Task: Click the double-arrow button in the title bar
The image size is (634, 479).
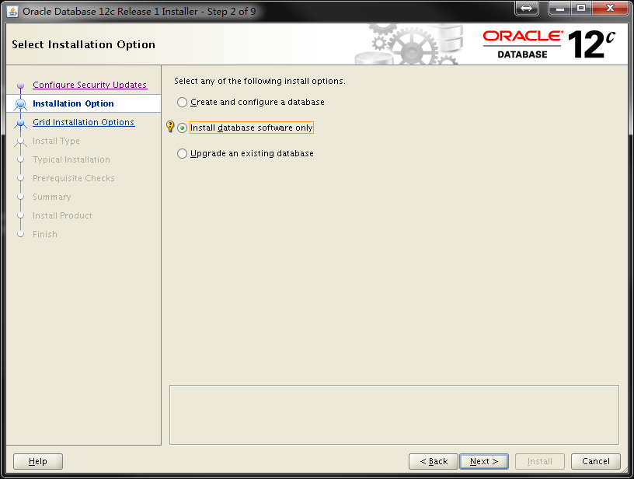Action: (x=527, y=8)
